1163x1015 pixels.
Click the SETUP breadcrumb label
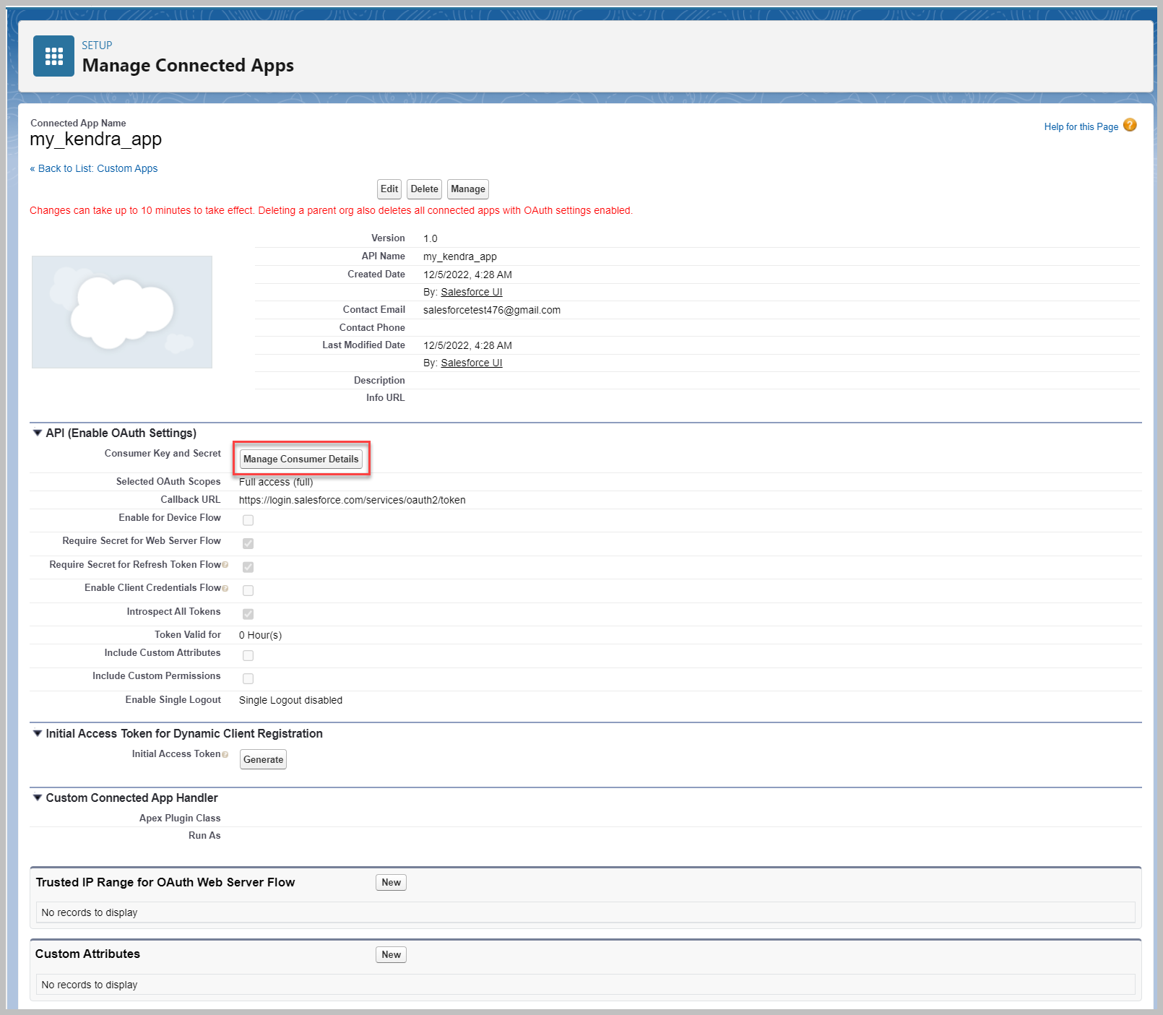[97, 46]
